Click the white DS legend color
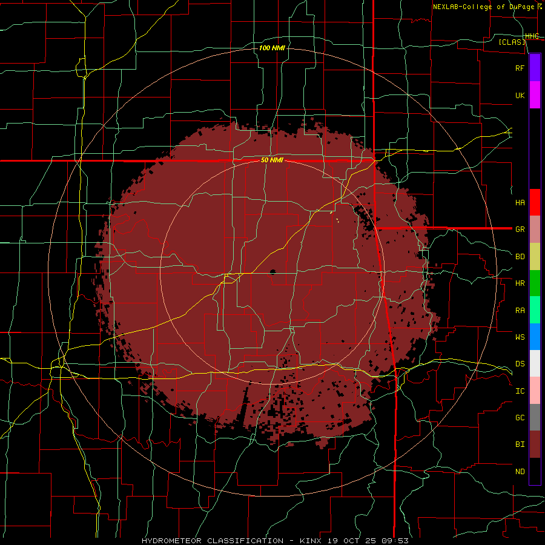 coord(535,363)
